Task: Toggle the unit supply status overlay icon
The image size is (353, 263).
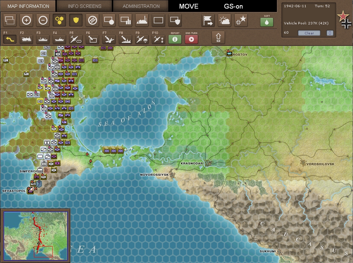Action: click(x=109, y=21)
